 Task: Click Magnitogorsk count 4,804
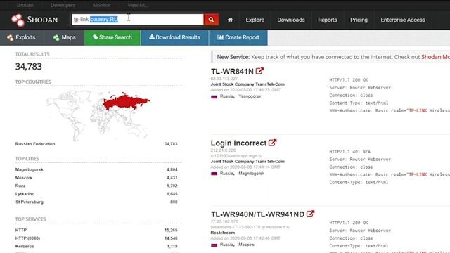point(172,169)
